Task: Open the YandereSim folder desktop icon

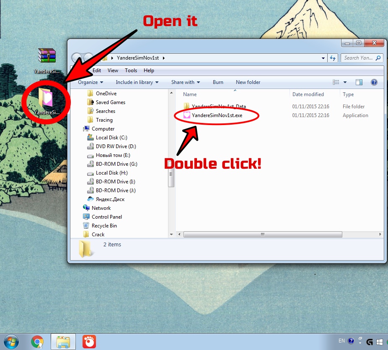Action: tap(46, 98)
